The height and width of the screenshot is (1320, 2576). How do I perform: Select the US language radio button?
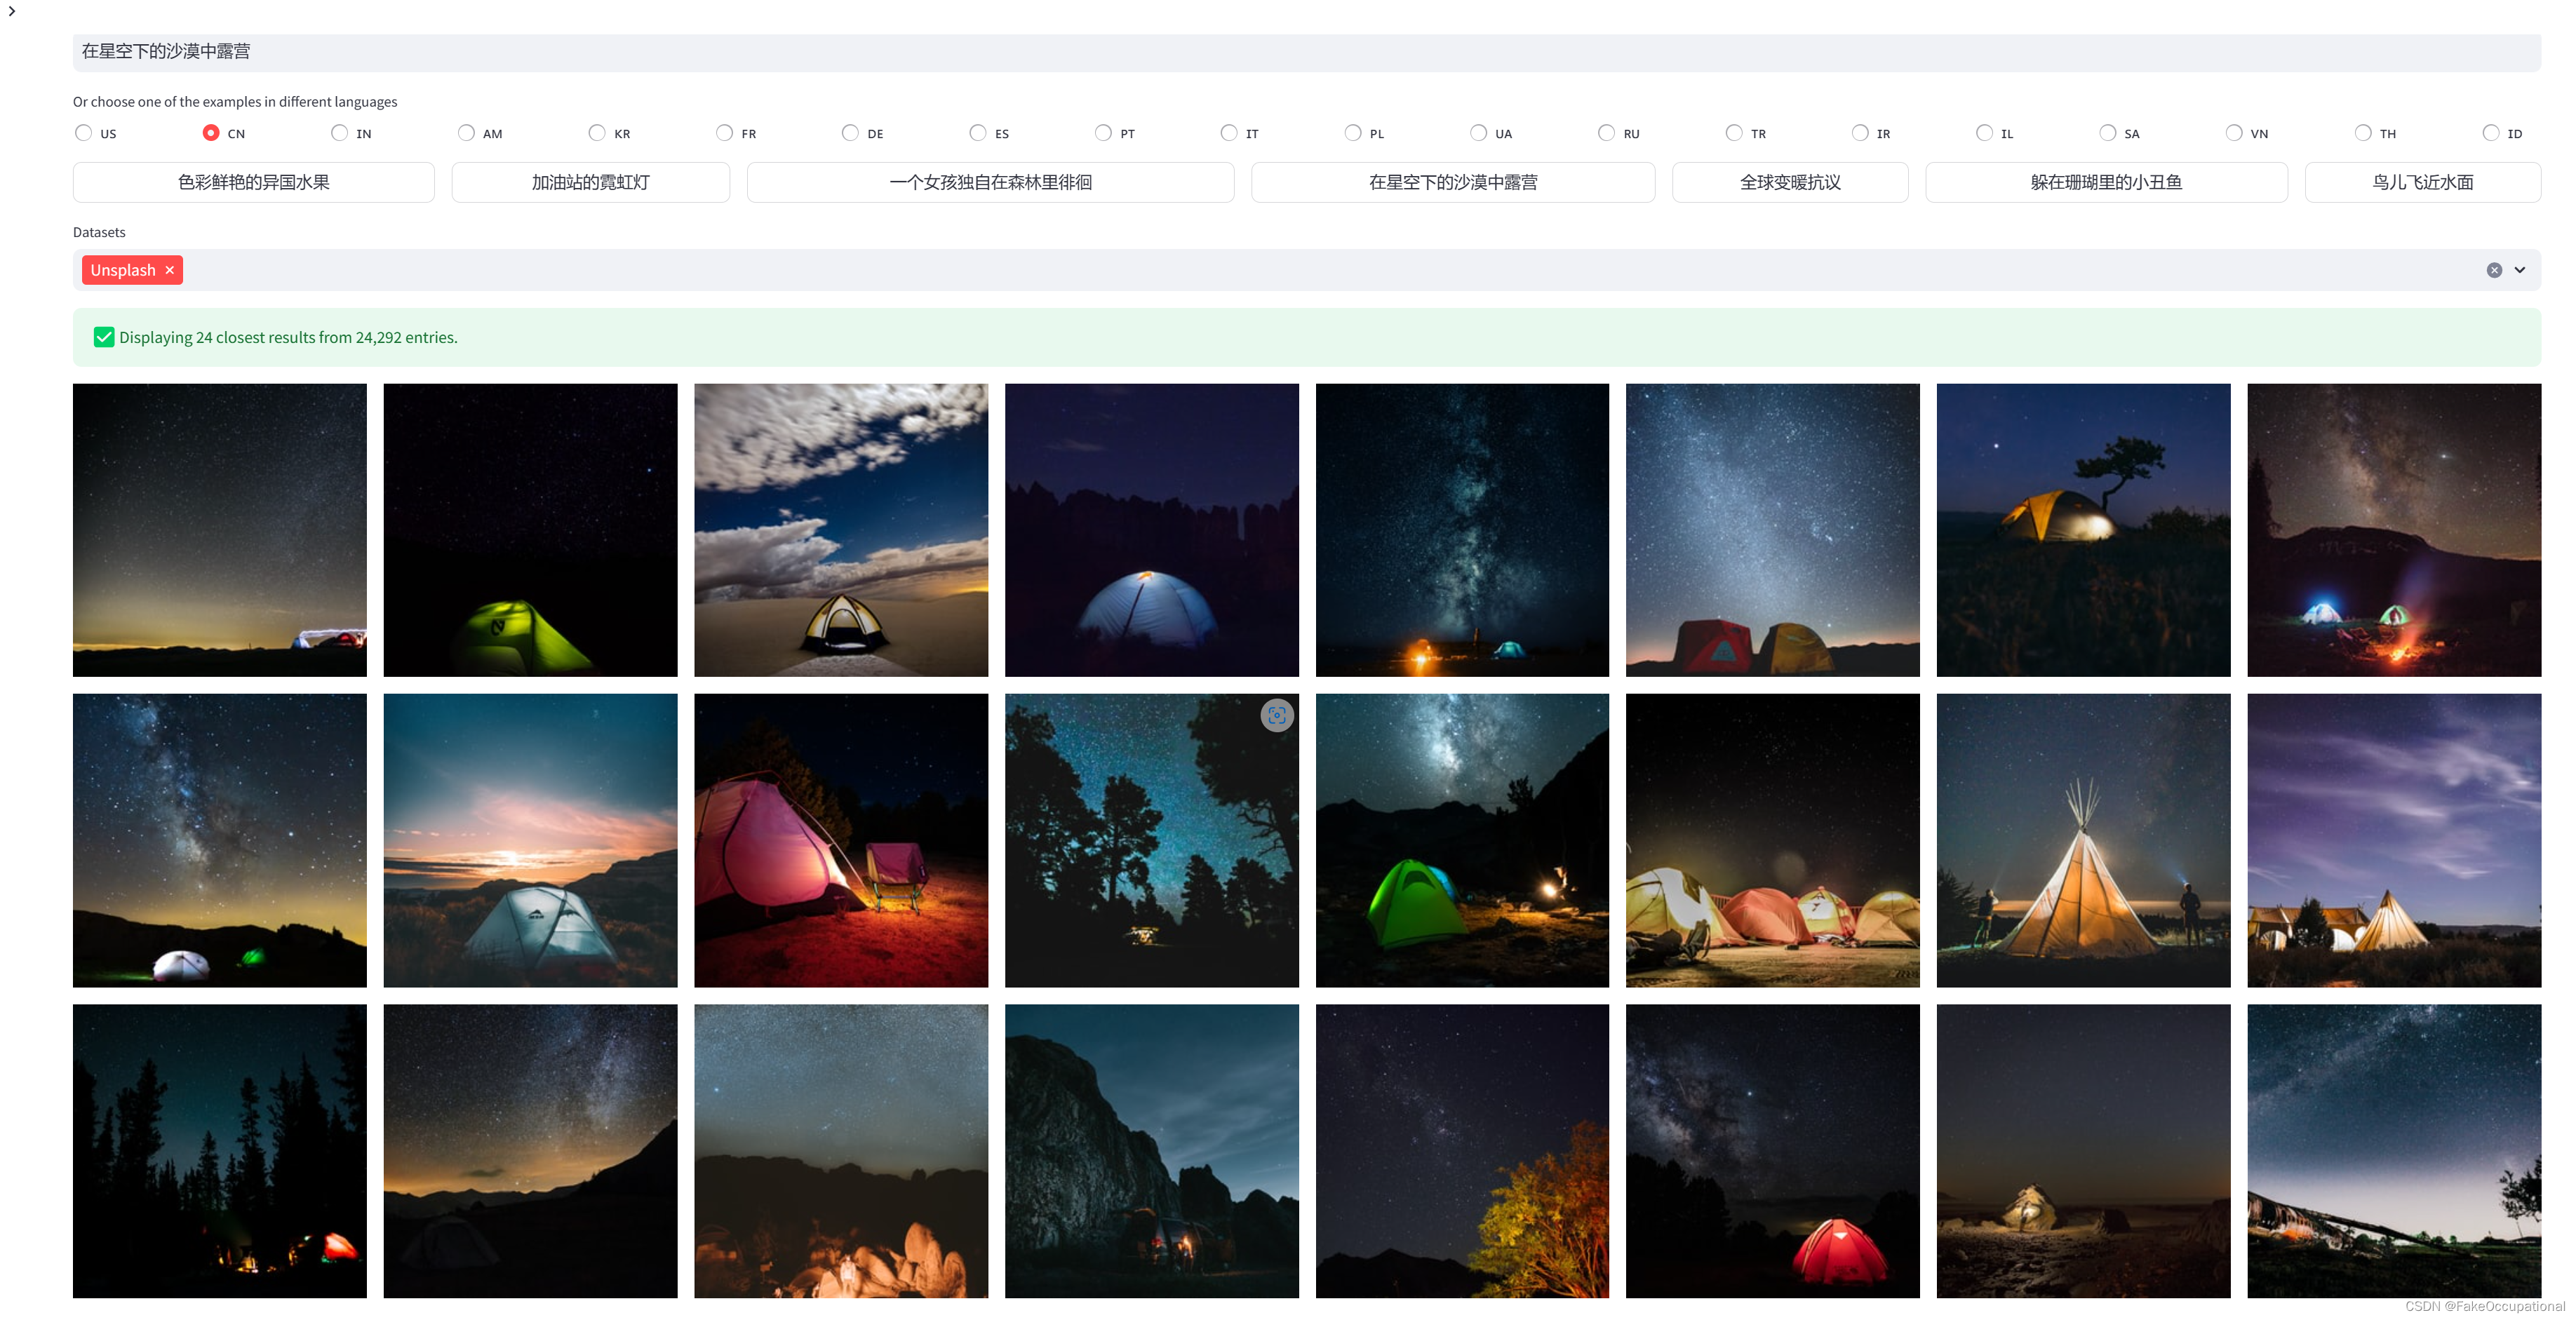(84, 133)
